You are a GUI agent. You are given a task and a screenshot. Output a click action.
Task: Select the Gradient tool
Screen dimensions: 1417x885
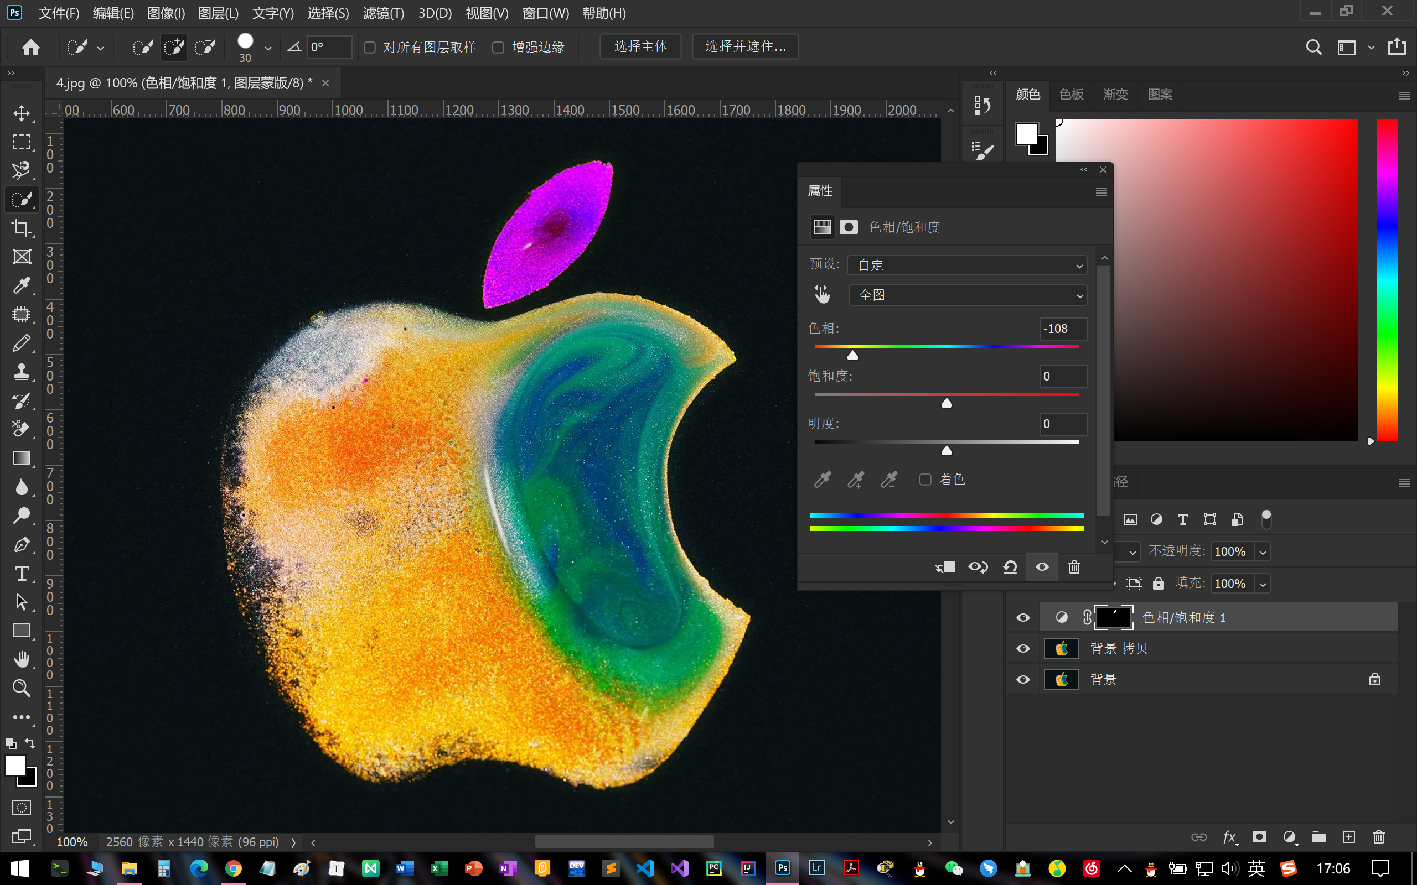pyautogui.click(x=22, y=458)
